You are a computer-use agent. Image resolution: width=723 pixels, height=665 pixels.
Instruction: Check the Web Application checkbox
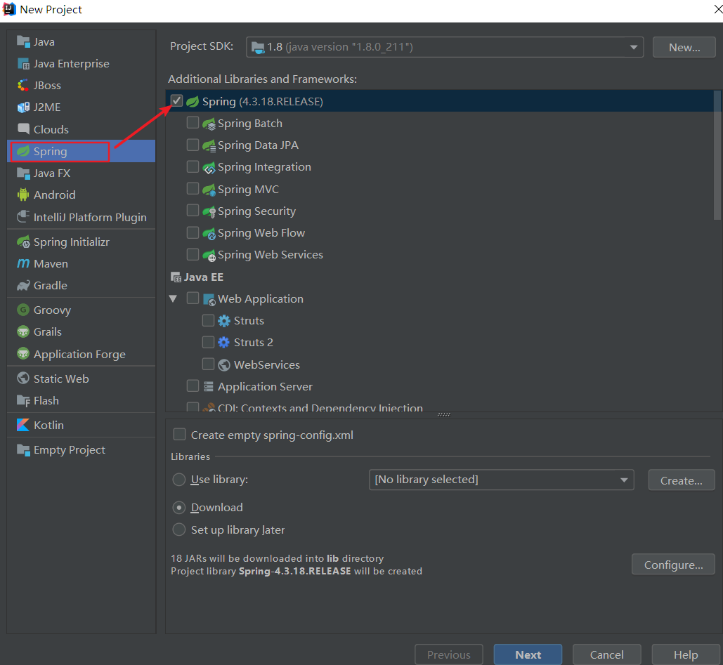[x=193, y=298]
